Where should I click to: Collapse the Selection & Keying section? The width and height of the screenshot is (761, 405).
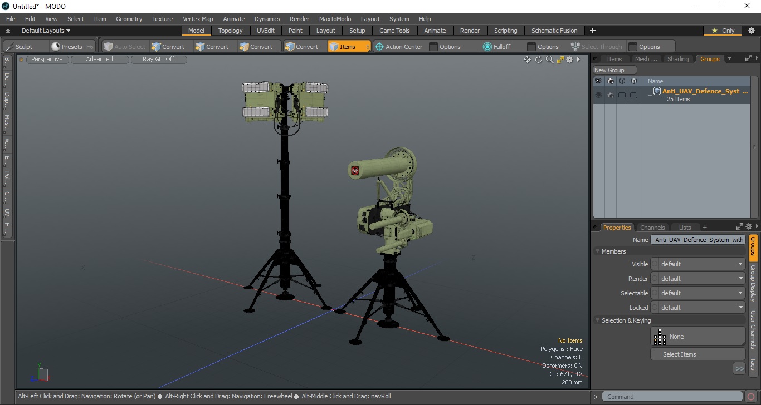(x=597, y=320)
